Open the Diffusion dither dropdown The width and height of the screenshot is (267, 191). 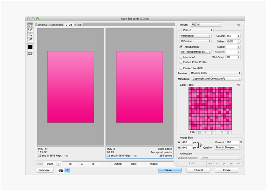195,41
